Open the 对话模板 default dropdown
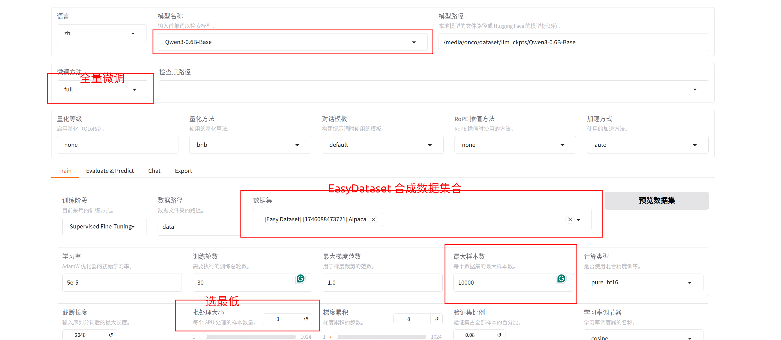The height and width of the screenshot is (340, 781). point(382,145)
